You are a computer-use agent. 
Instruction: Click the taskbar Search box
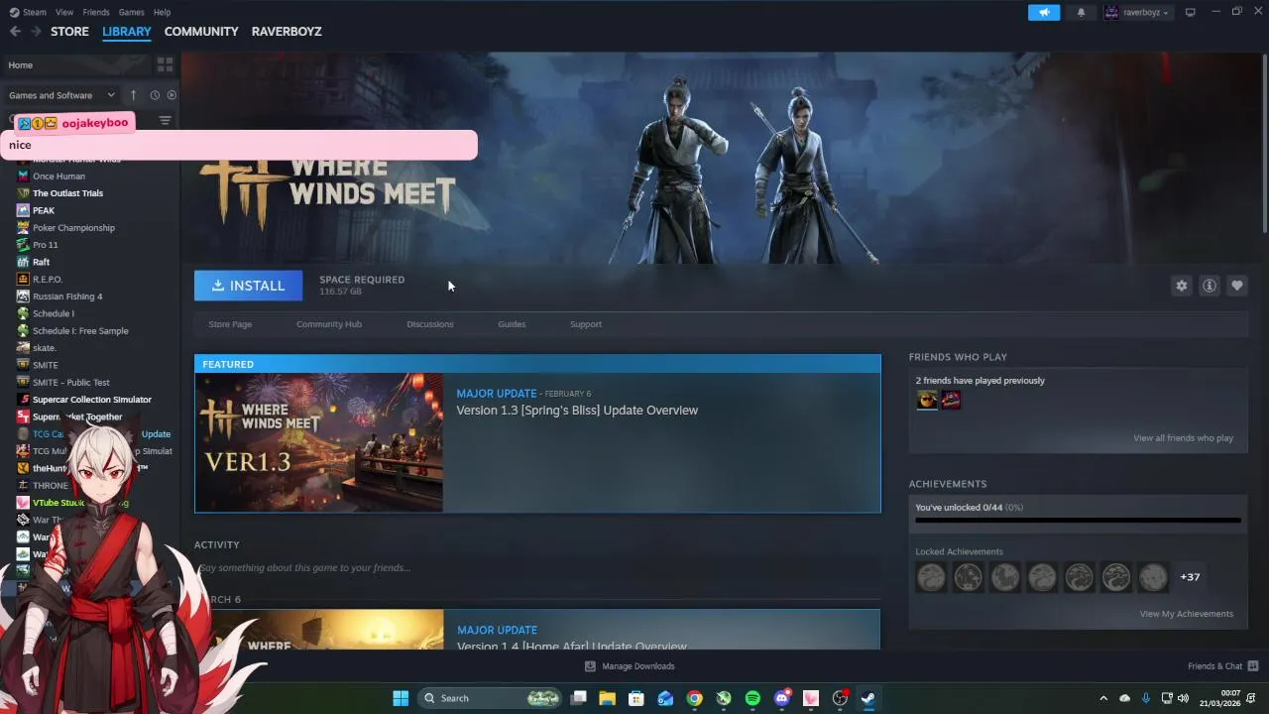tap(490, 698)
